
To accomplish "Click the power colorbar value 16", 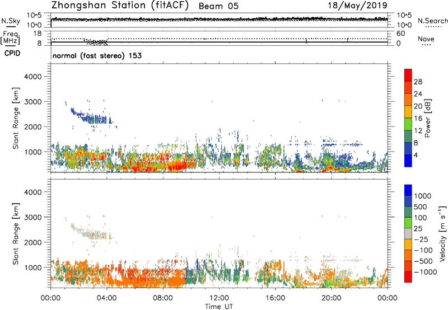I will tap(418, 119).
